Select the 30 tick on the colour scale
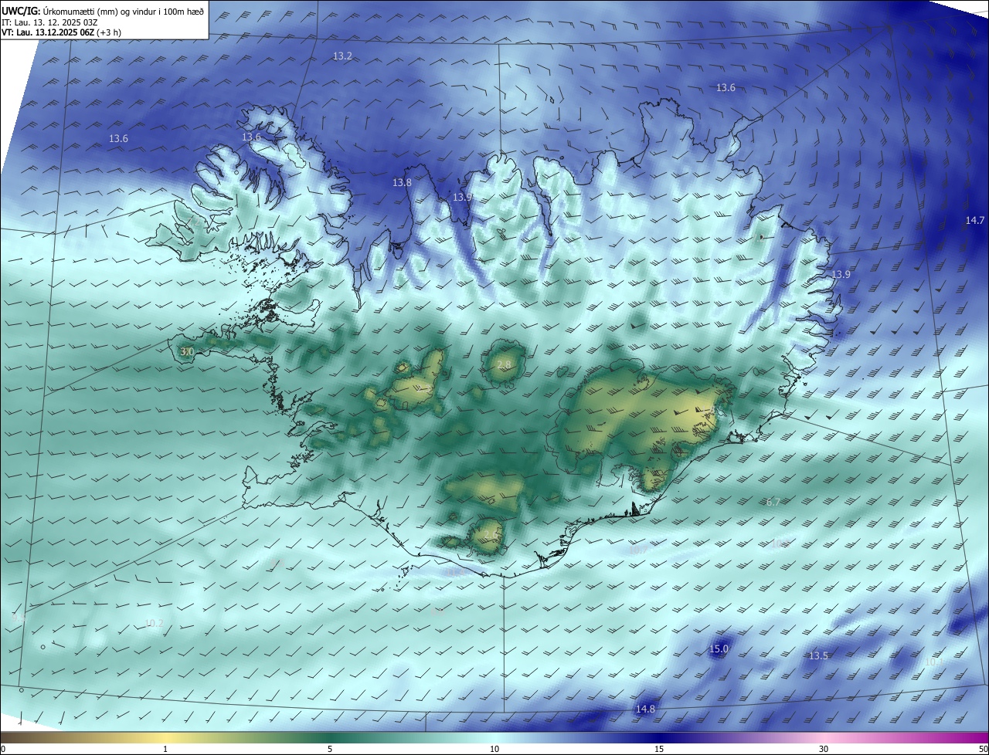 tap(824, 749)
